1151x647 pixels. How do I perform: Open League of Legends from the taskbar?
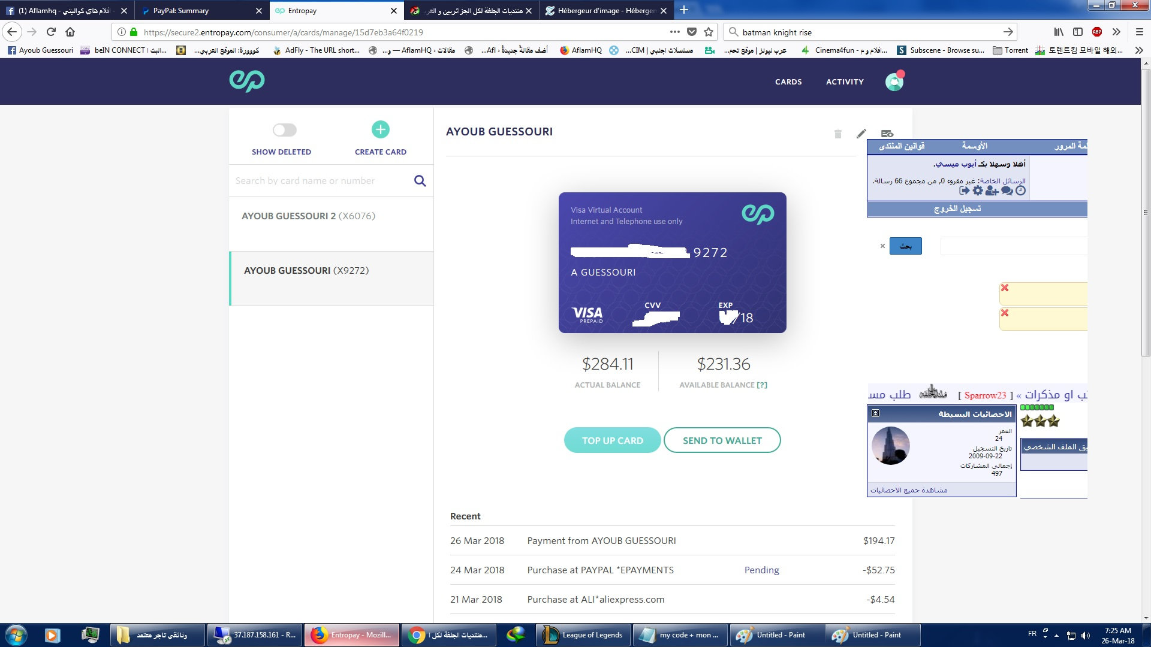click(x=583, y=635)
